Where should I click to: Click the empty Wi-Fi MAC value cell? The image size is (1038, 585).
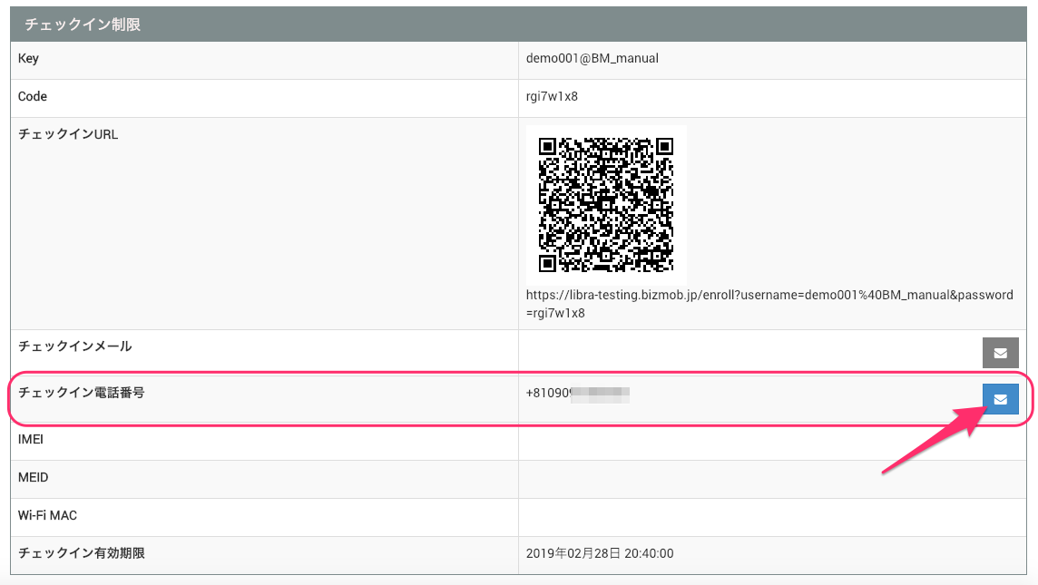pyautogui.click(x=771, y=516)
